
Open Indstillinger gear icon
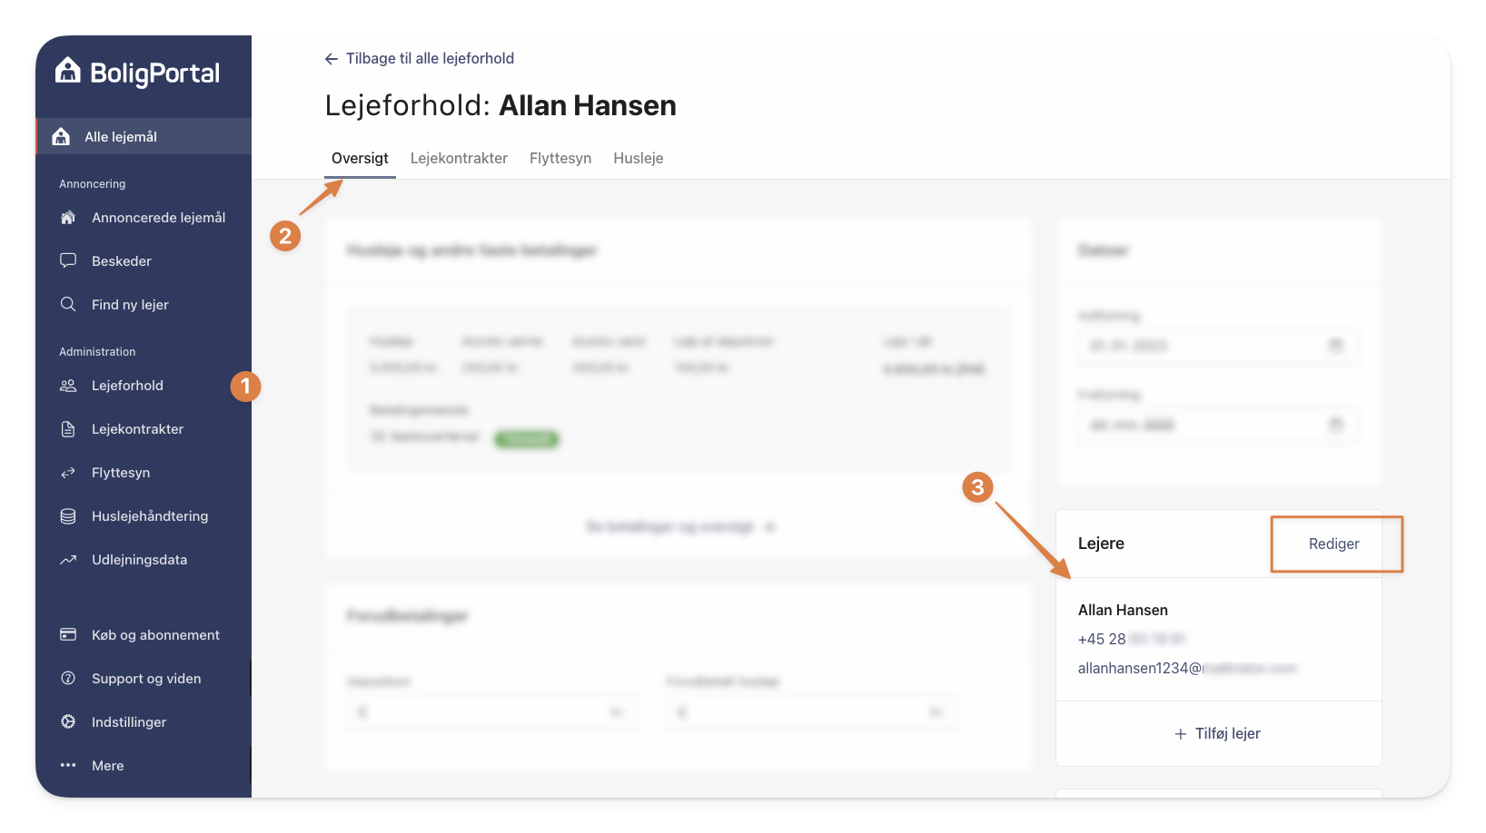[x=68, y=721]
